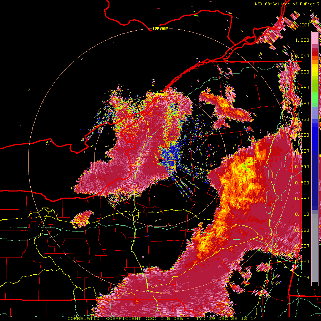The width and height of the screenshot is (321, 321).
Task: Click the 0.573 scale value
Action: pyautogui.click(x=302, y=167)
